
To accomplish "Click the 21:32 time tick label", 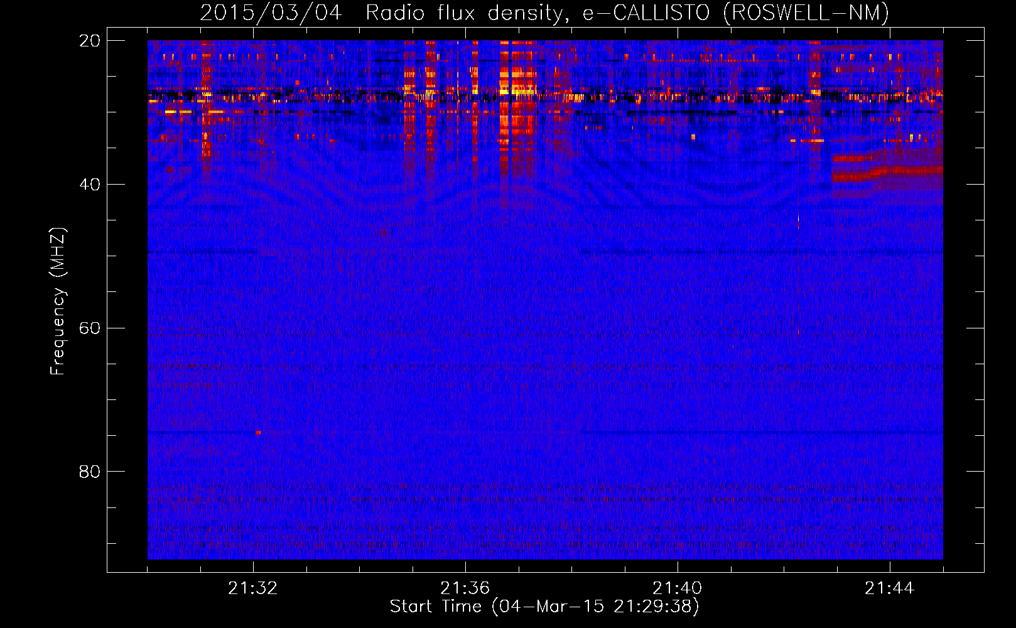I will [253, 588].
